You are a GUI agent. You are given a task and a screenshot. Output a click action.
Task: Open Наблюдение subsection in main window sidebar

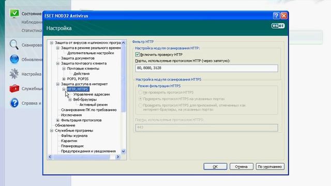coord(32,22)
